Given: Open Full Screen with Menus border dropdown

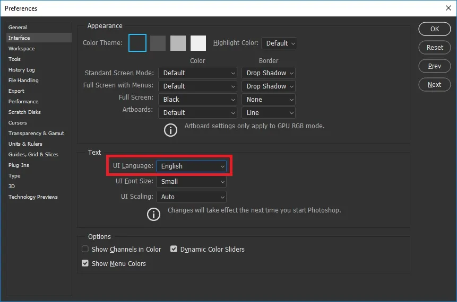Looking at the screenshot, I should click(x=269, y=86).
